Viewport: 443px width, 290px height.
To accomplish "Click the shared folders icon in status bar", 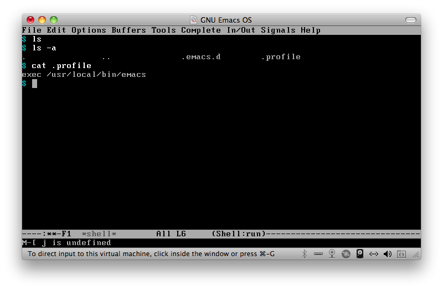I will tap(401, 254).
